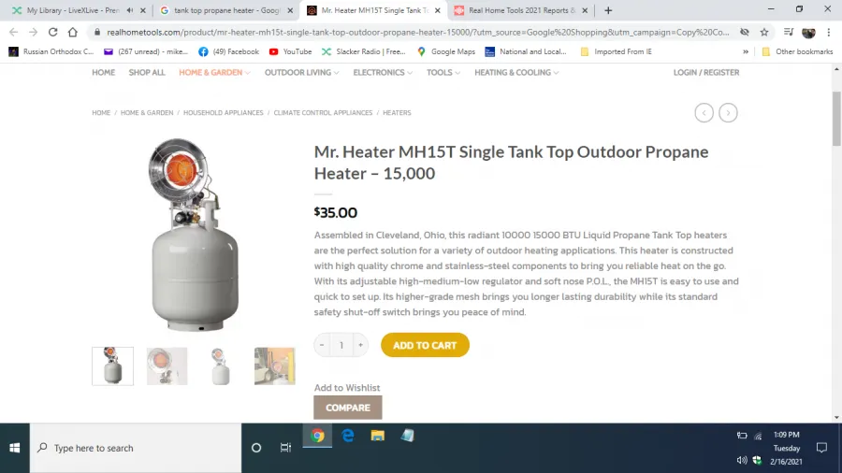Expand the Heating & Cooling menu

[x=516, y=72]
